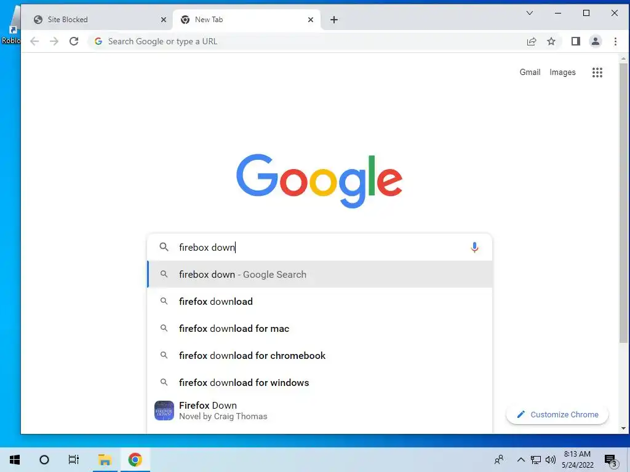Open the volume speaker tray icon
Viewport: 630px width, 472px height.
551,460
